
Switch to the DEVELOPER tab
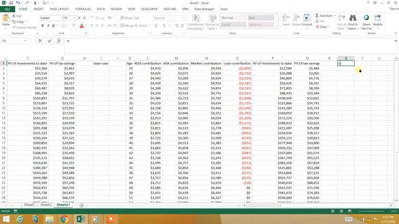point(150,9)
